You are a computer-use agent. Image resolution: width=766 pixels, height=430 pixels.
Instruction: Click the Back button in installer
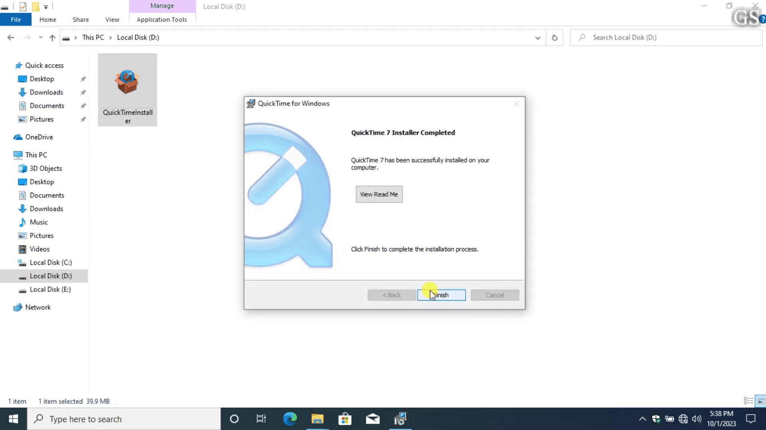tap(391, 295)
